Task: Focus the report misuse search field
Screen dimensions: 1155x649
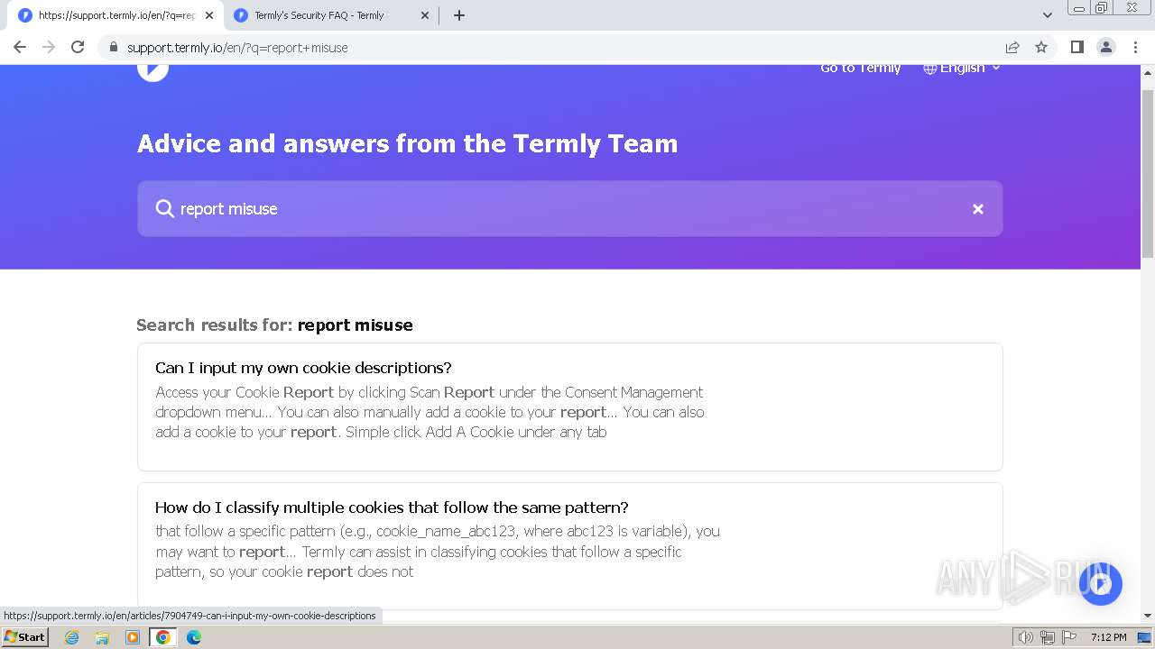Action: (x=569, y=209)
